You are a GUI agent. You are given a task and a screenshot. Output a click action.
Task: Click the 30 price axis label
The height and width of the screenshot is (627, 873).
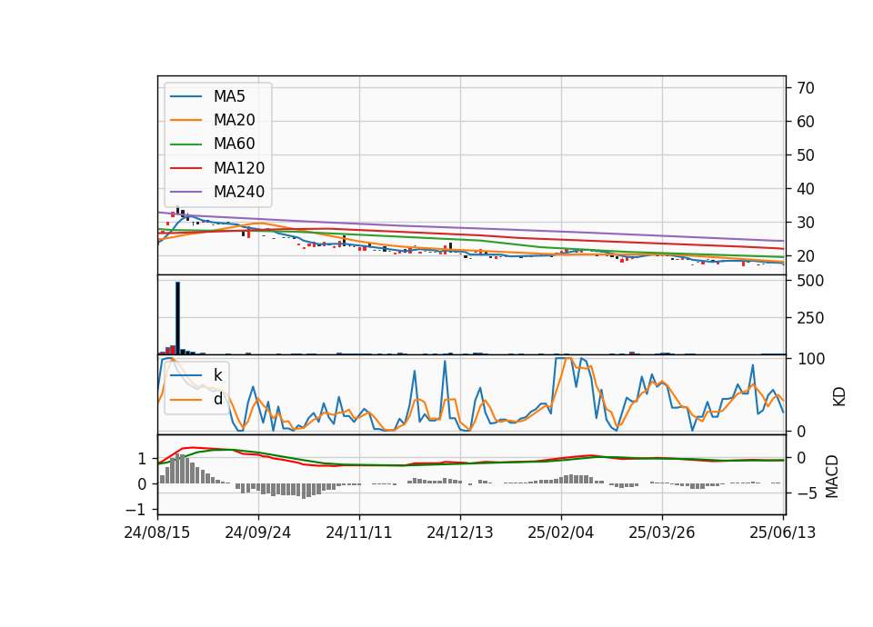(806, 223)
